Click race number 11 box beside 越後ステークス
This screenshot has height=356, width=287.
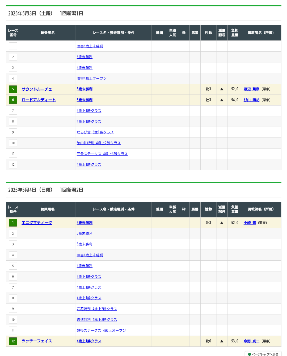[x=13, y=330]
